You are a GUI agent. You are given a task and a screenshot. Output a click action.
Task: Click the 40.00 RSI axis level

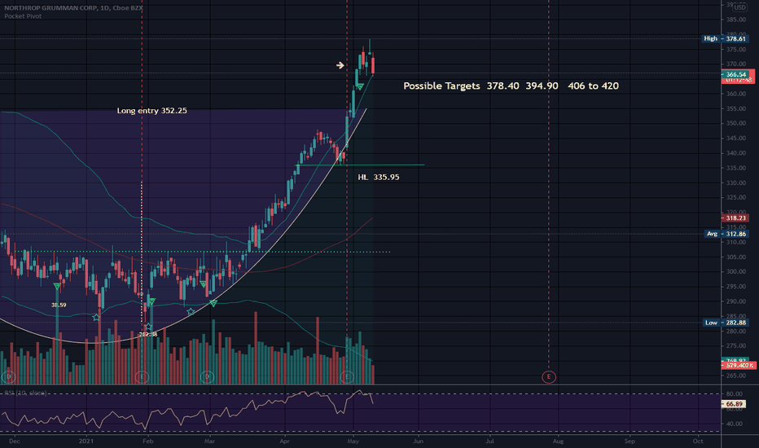pyautogui.click(x=735, y=424)
